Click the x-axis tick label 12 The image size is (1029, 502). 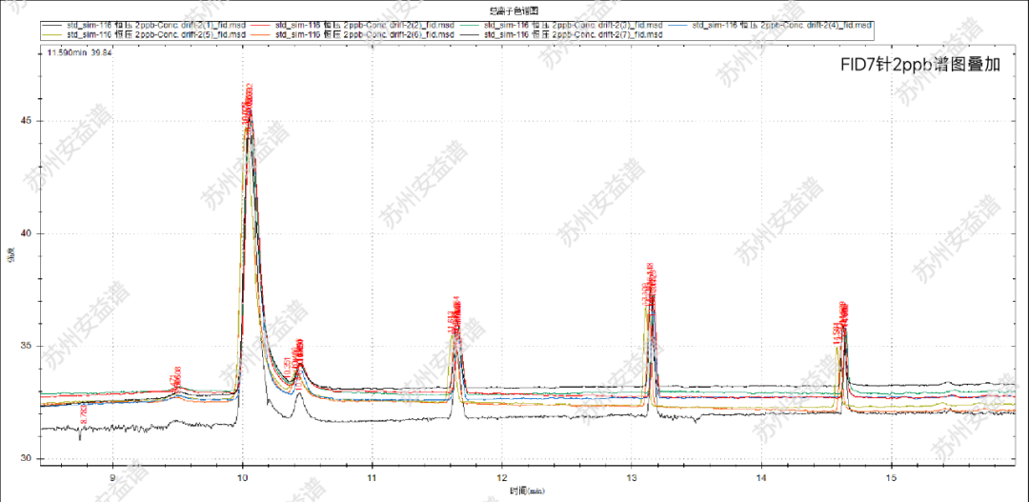(501, 476)
